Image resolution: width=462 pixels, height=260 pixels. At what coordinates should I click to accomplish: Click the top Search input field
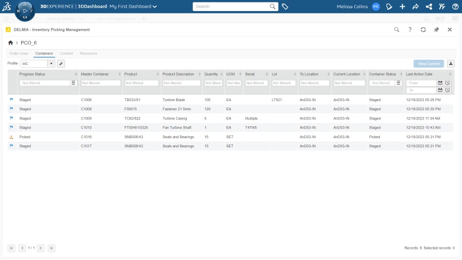(x=232, y=6)
